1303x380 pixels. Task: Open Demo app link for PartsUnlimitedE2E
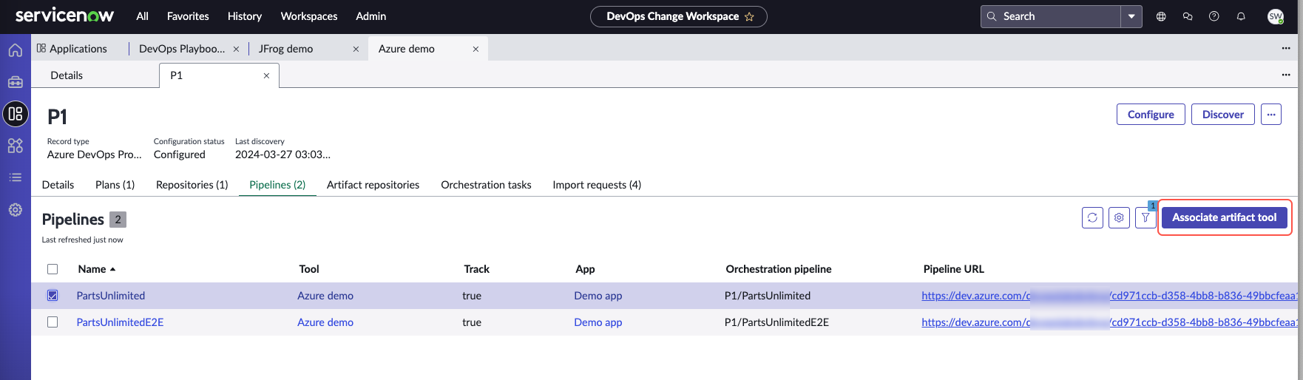pyautogui.click(x=598, y=322)
